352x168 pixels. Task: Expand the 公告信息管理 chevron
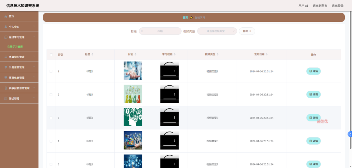click(x=34, y=67)
